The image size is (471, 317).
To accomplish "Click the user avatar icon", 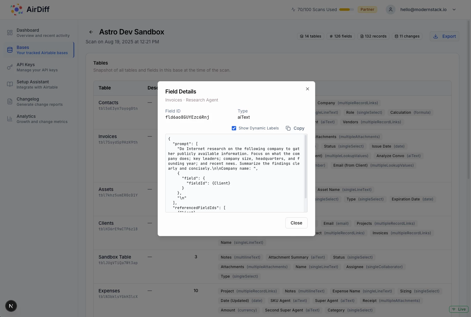I will (x=390, y=10).
